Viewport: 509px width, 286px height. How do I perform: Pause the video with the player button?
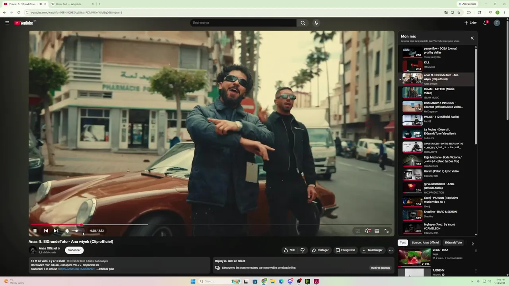pyautogui.click(x=35, y=231)
